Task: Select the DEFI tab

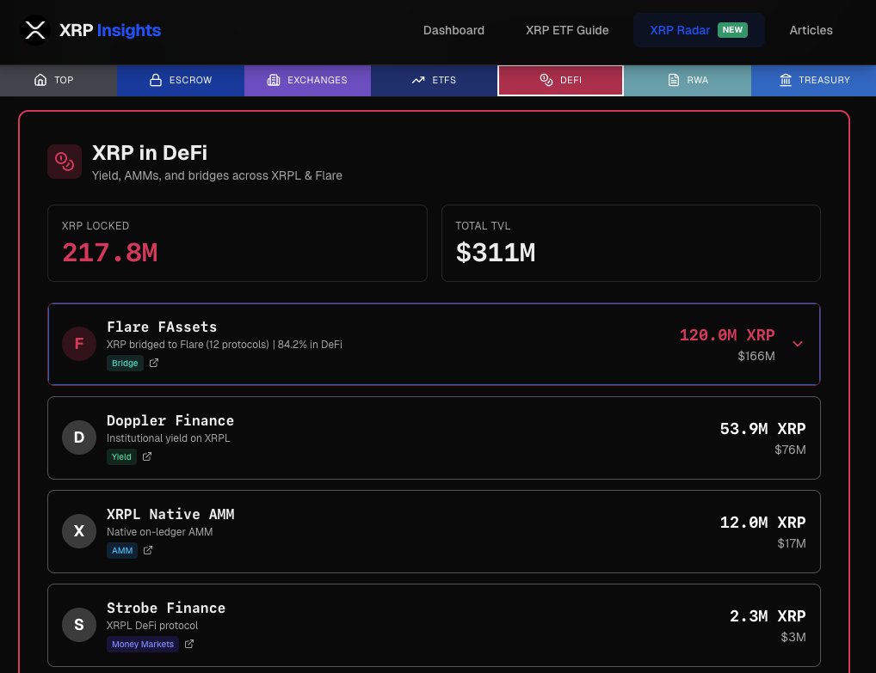Action: [560, 80]
